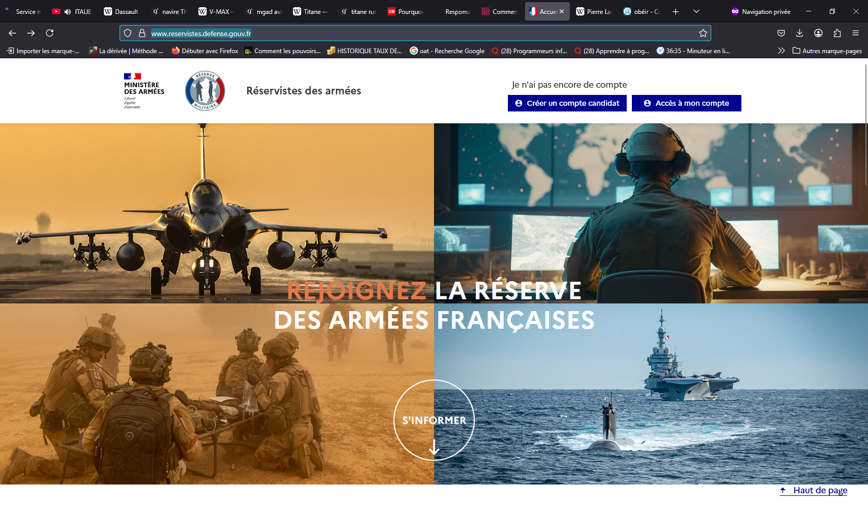Show more bookmarks overflow chevron
The width and height of the screenshot is (868, 517).
pos(781,51)
